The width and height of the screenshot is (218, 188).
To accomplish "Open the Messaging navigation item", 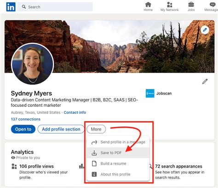I will coord(212,7).
